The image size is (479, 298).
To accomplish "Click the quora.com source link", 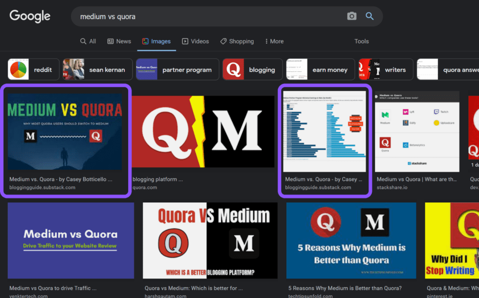I will click(145, 187).
